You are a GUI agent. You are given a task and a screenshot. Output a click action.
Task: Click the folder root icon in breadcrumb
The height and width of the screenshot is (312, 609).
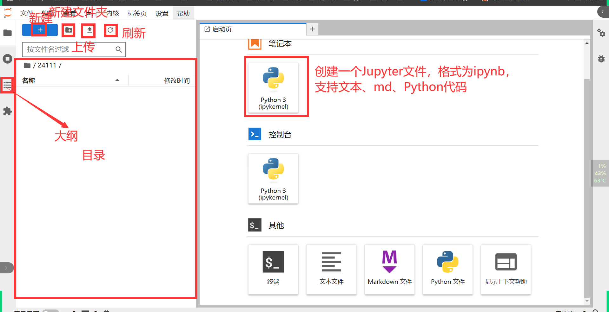(27, 65)
